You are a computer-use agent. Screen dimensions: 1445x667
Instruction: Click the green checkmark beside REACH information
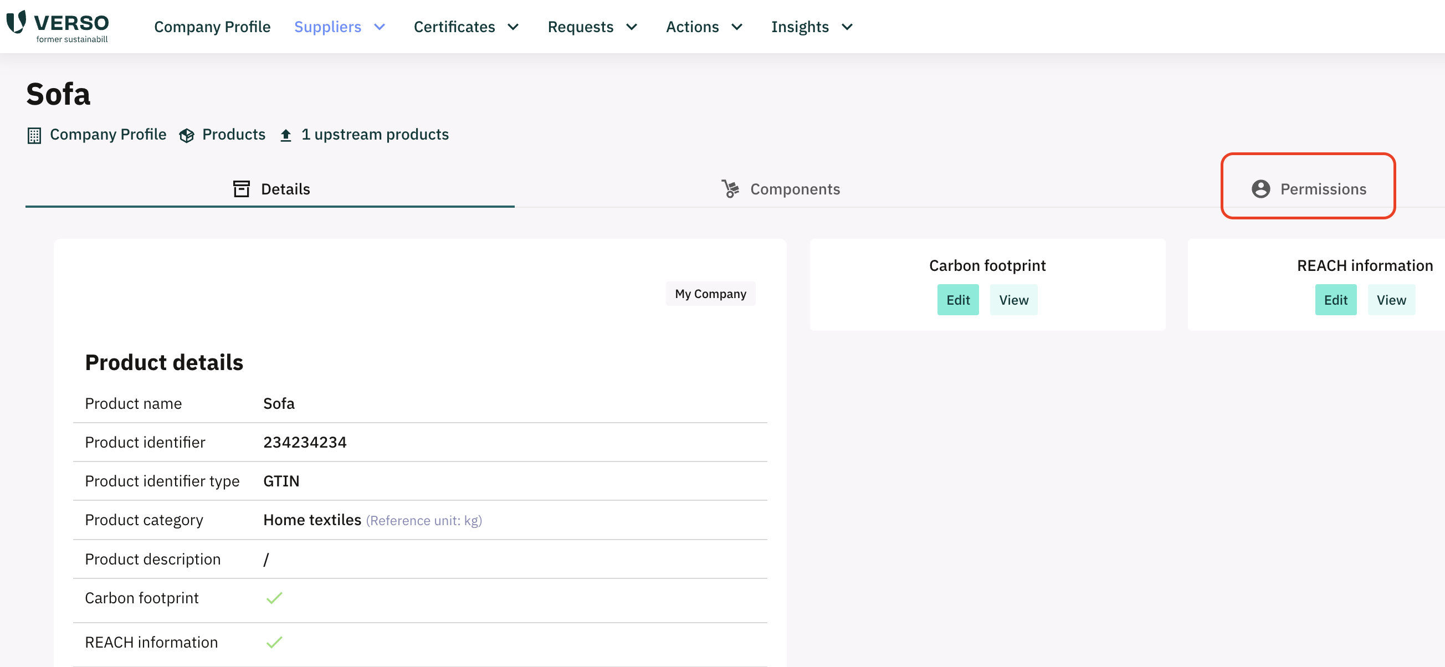click(275, 642)
